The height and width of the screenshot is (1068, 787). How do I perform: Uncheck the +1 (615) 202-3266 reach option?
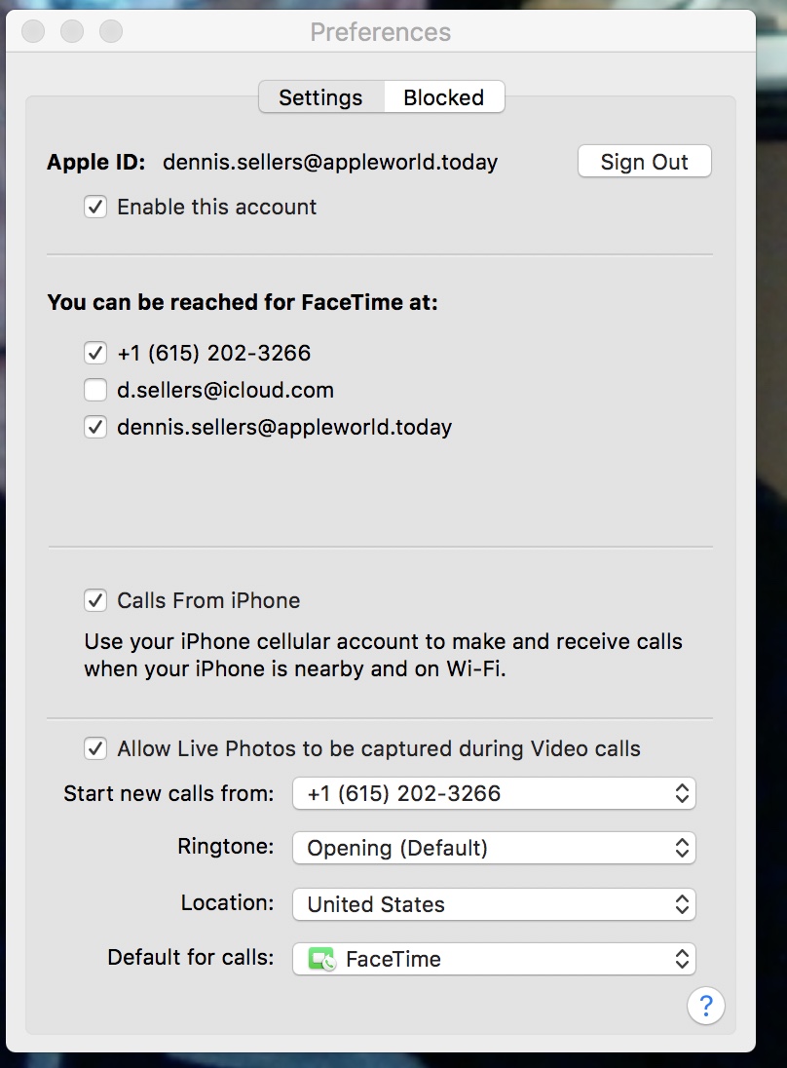(95, 353)
